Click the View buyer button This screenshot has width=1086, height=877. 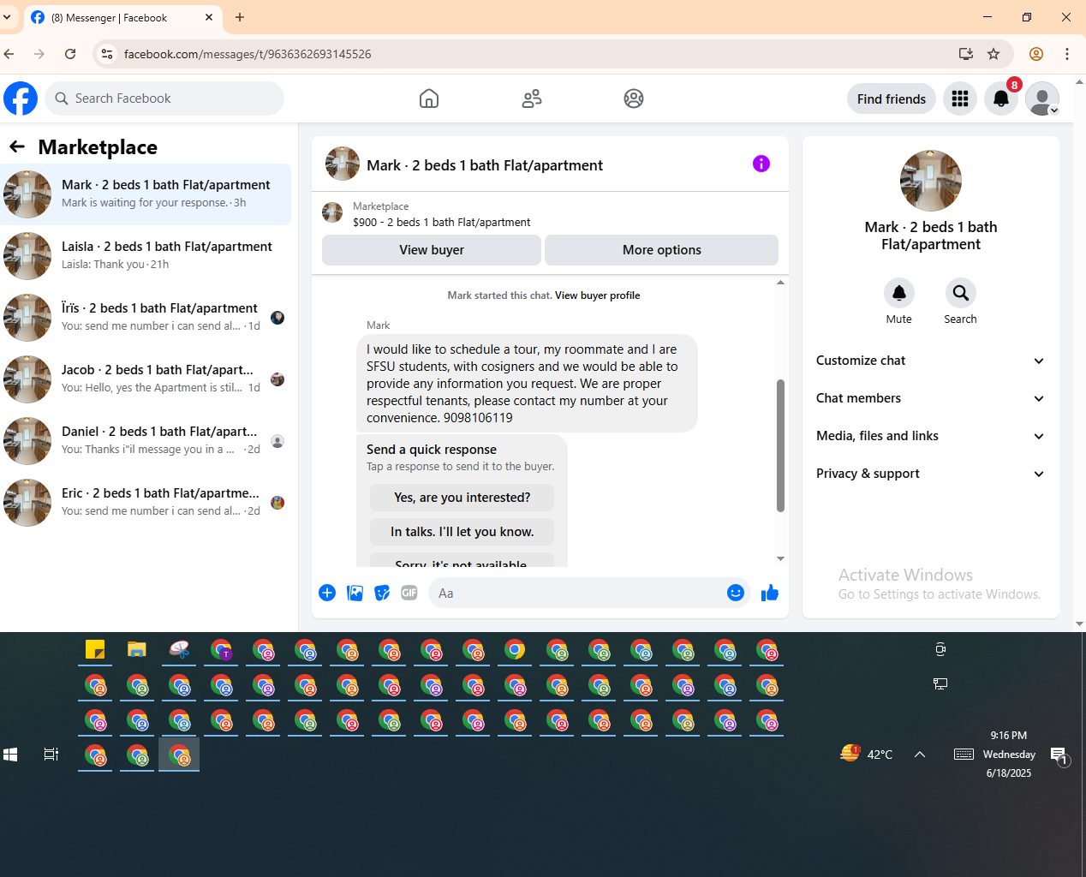[432, 250]
